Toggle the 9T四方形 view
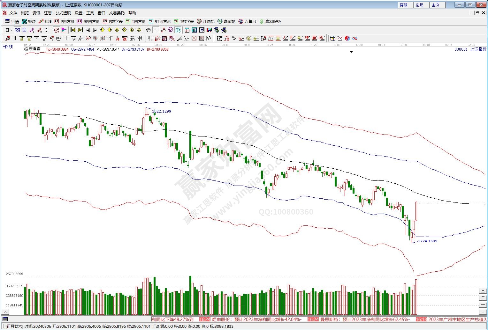This screenshot has width=488, height=330. [160, 21]
